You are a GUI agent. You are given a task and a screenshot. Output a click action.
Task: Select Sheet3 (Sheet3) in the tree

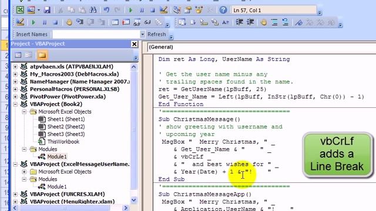pos(66,134)
